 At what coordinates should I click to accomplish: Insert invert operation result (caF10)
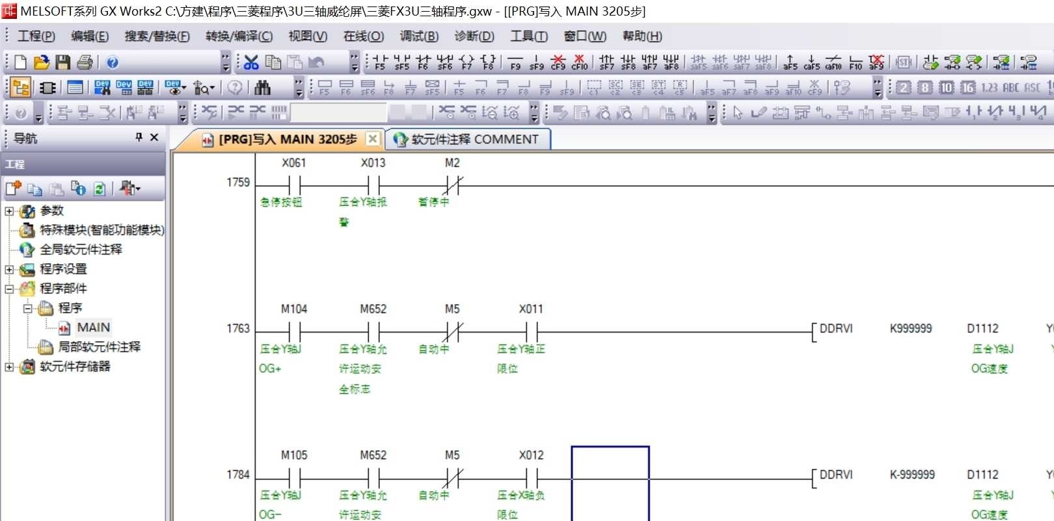click(833, 62)
